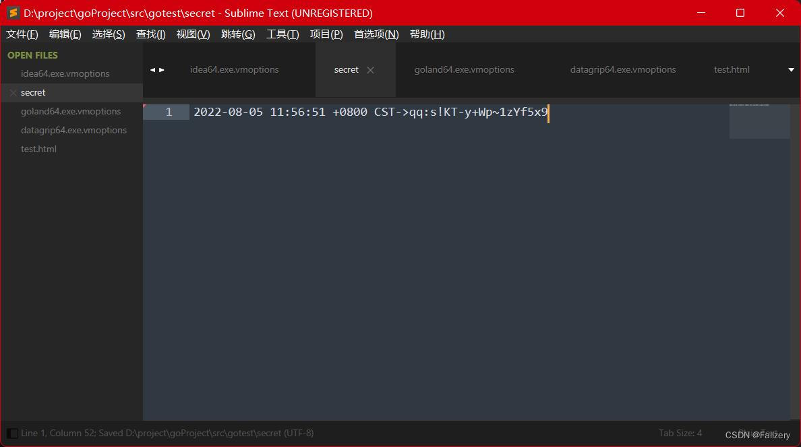Switch to the goland64.exe.vmoptions tab
Screen dimensions: 801x447
click(465, 70)
